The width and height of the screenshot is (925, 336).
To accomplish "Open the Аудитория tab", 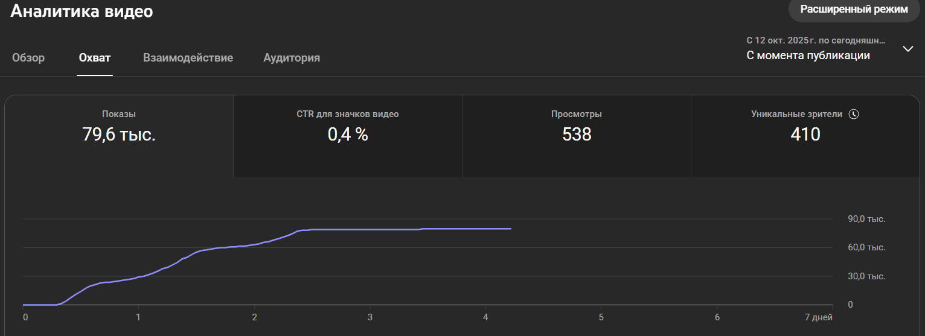I will point(292,58).
